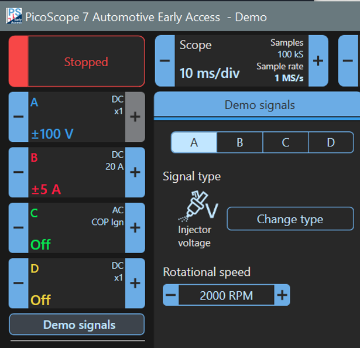Screen dimensions: 360x348
Task: Click the Samples 100 kS value
Action: tap(290, 54)
